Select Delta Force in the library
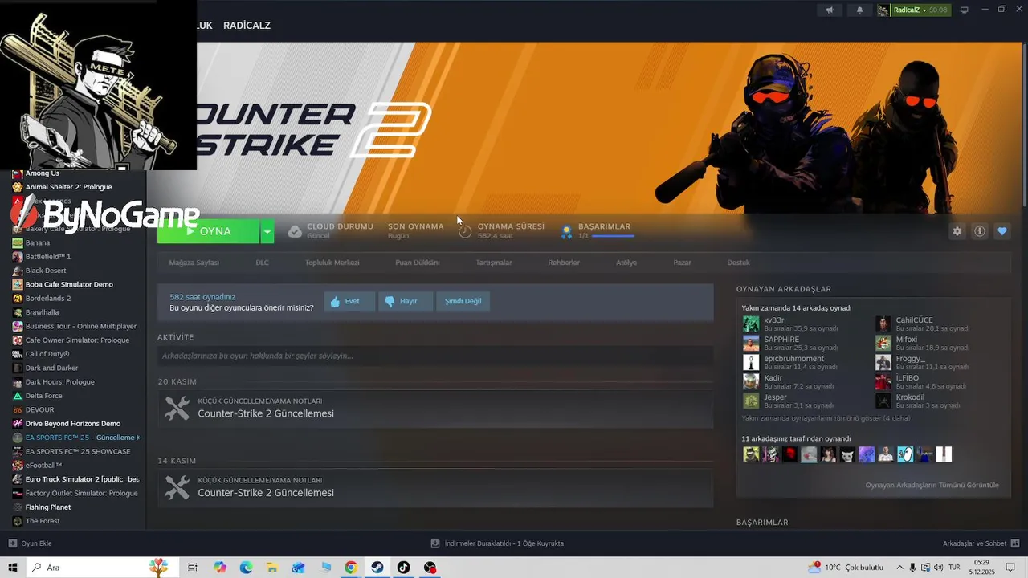 [x=44, y=396]
